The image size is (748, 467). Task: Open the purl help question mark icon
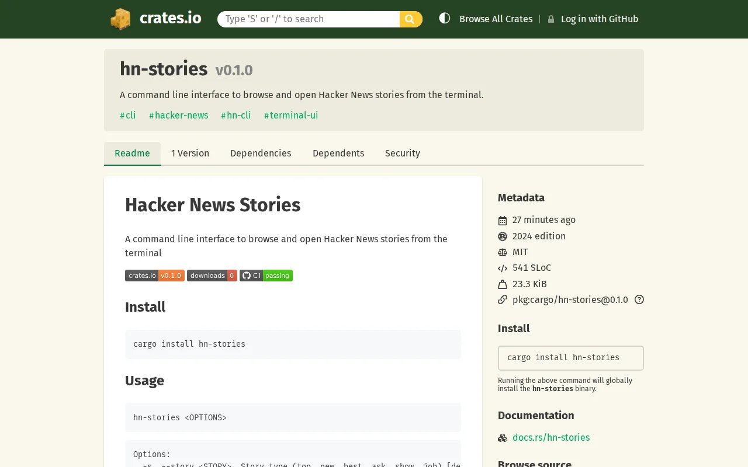click(639, 299)
